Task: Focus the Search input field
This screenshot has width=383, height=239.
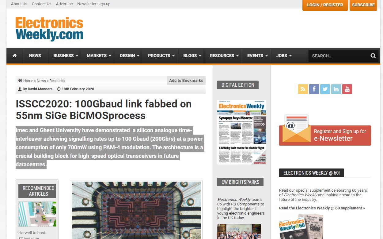Action: [339, 56]
